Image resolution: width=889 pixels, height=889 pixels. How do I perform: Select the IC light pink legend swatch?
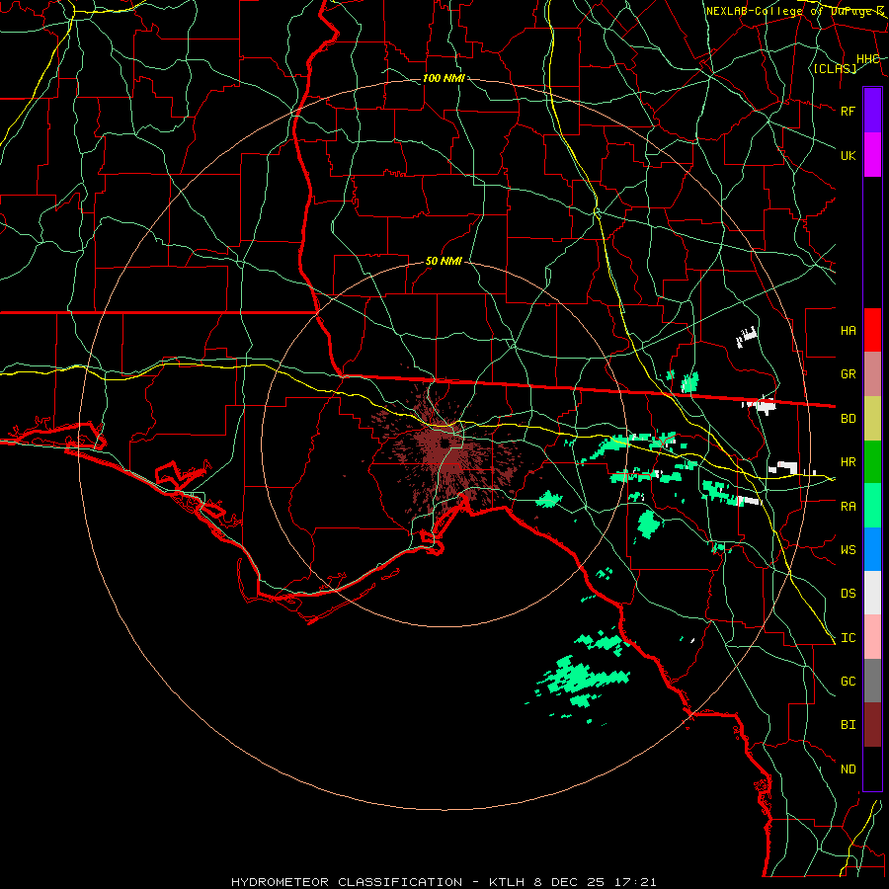(x=872, y=637)
